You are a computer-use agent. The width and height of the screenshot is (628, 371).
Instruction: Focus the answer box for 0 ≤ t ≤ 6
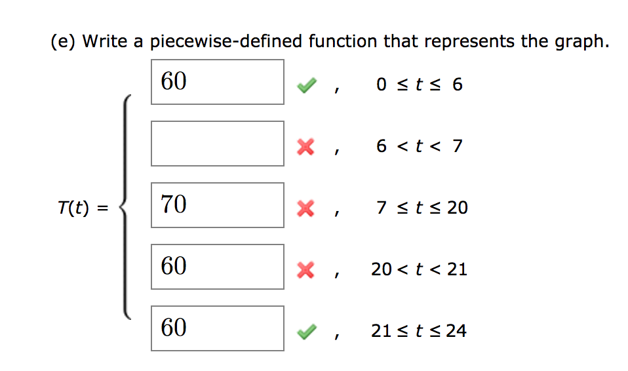tap(217, 82)
